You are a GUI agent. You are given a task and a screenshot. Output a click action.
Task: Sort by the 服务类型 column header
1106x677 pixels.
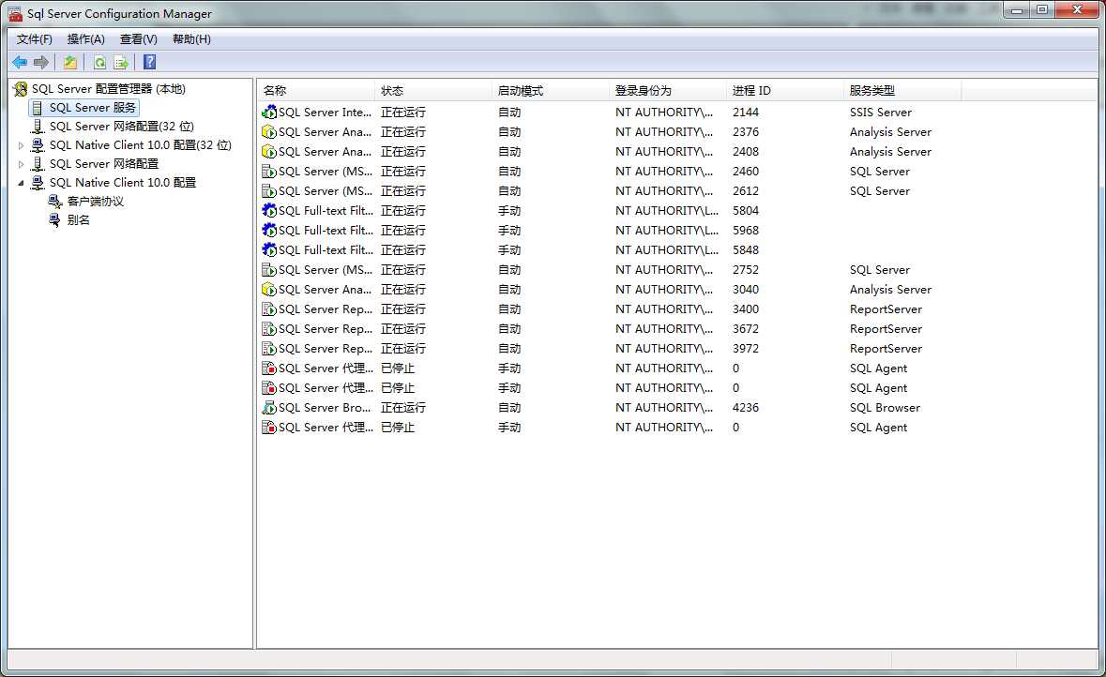click(x=901, y=91)
